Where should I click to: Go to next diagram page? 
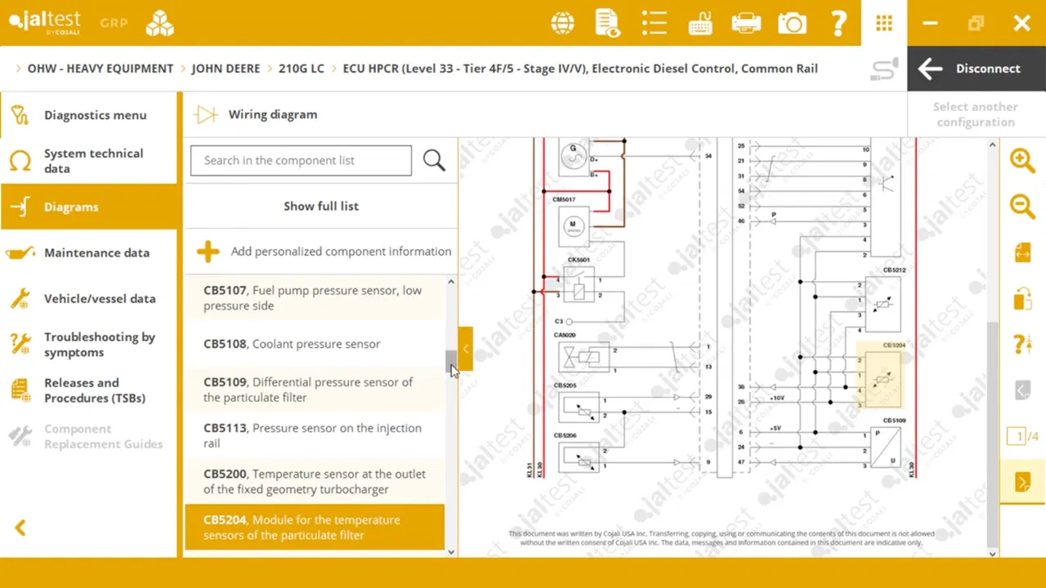(x=1022, y=483)
